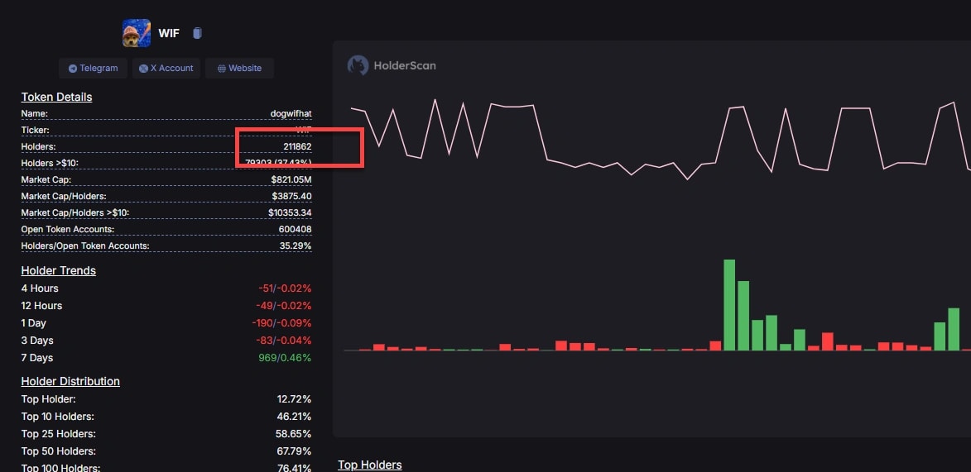Open the X Account button
Screen dimensions: 971x472
click(x=166, y=69)
